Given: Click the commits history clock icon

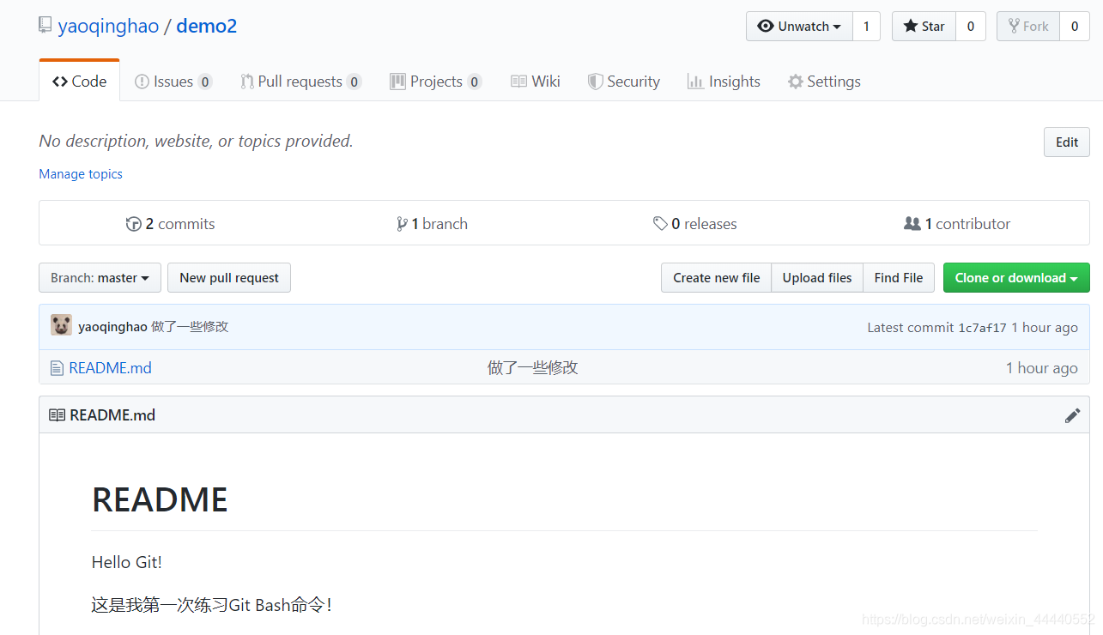Looking at the screenshot, I should 133,224.
